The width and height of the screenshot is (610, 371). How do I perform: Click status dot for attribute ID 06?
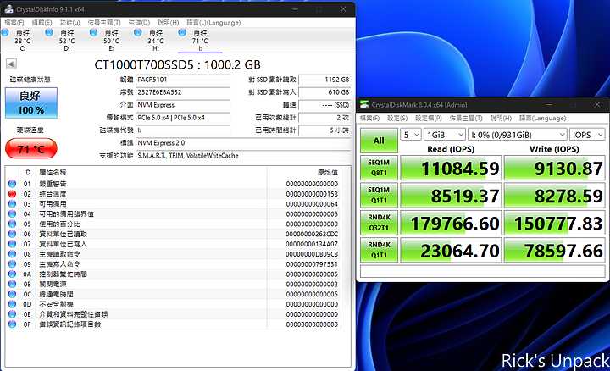click(x=12, y=234)
